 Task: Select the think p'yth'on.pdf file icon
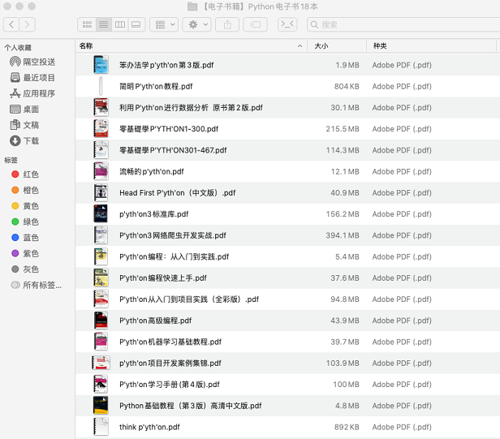(101, 427)
